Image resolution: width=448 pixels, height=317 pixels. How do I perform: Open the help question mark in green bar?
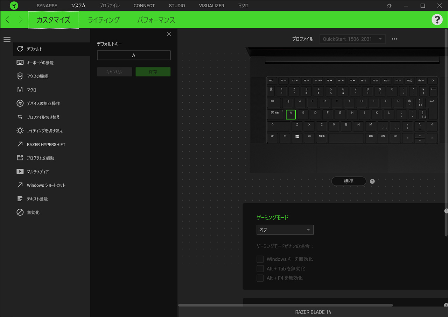pyautogui.click(x=437, y=20)
